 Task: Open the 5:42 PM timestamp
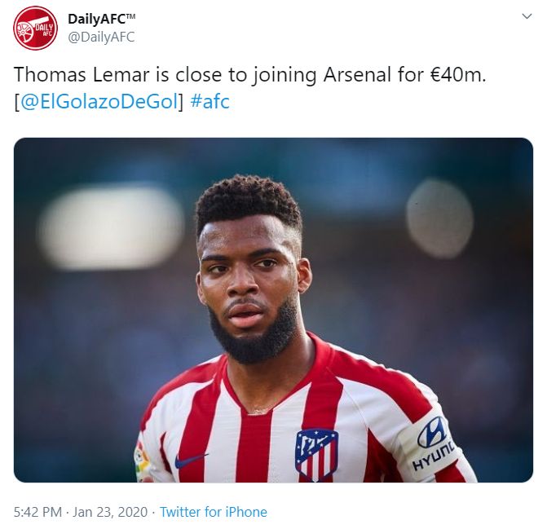[38, 512]
